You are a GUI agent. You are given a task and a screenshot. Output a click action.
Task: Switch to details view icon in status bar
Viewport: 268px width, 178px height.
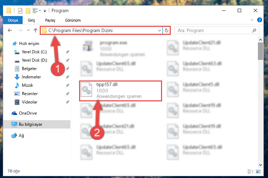(250, 171)
